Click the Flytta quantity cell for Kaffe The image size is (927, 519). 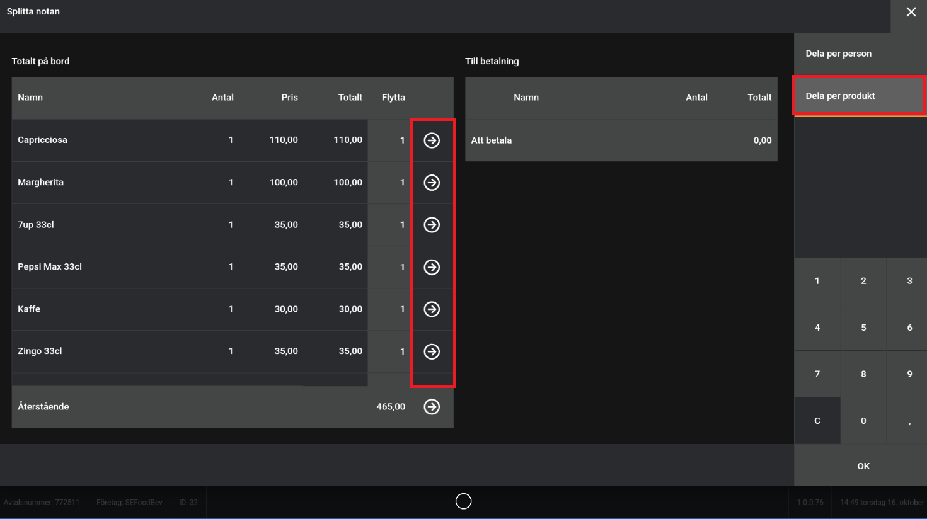point(389,309)
